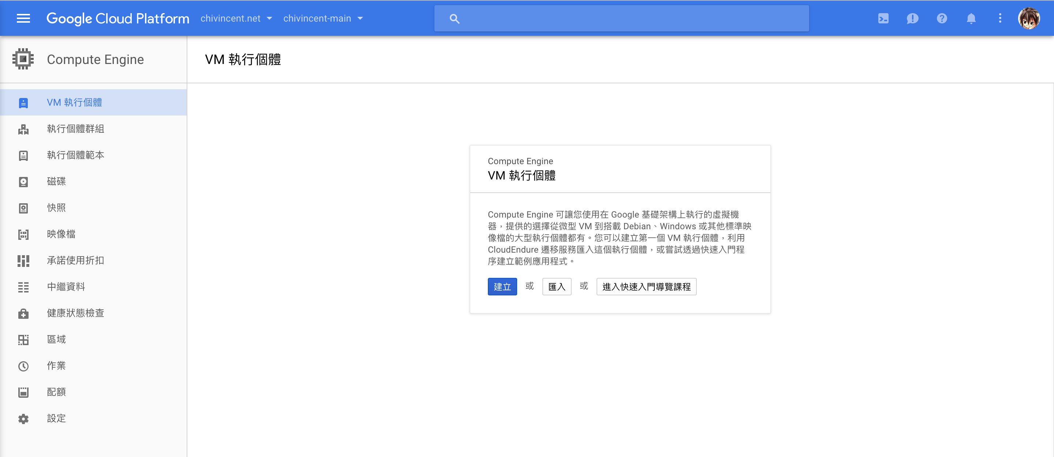Select VM 執行個體 in the sidebar

(93, 103)
